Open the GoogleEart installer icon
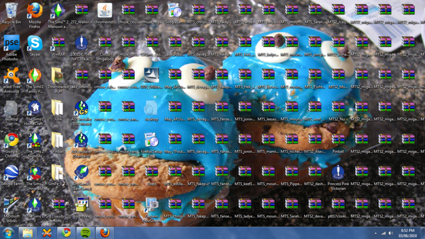This screenshot has height=239, width=425. tap(175, 13)
